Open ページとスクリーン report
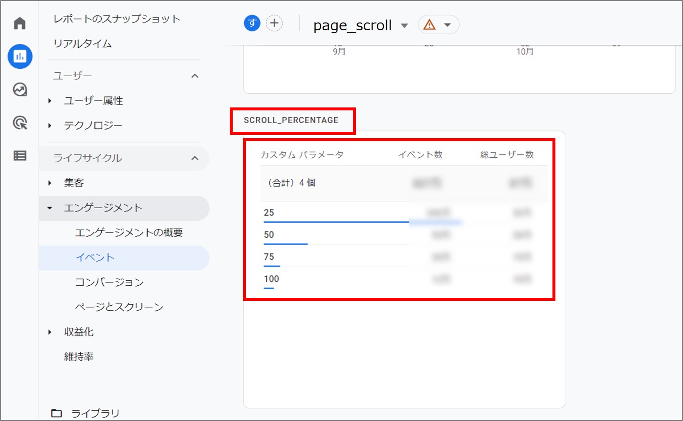 119,307
